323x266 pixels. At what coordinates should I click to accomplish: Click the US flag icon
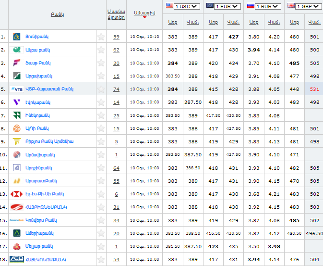tap(169, 5)
